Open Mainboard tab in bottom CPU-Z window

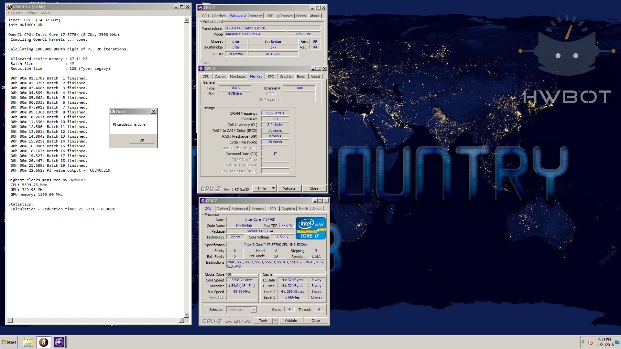(240, 209)
